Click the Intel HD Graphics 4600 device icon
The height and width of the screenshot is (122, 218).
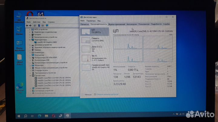tap(35, 42)
